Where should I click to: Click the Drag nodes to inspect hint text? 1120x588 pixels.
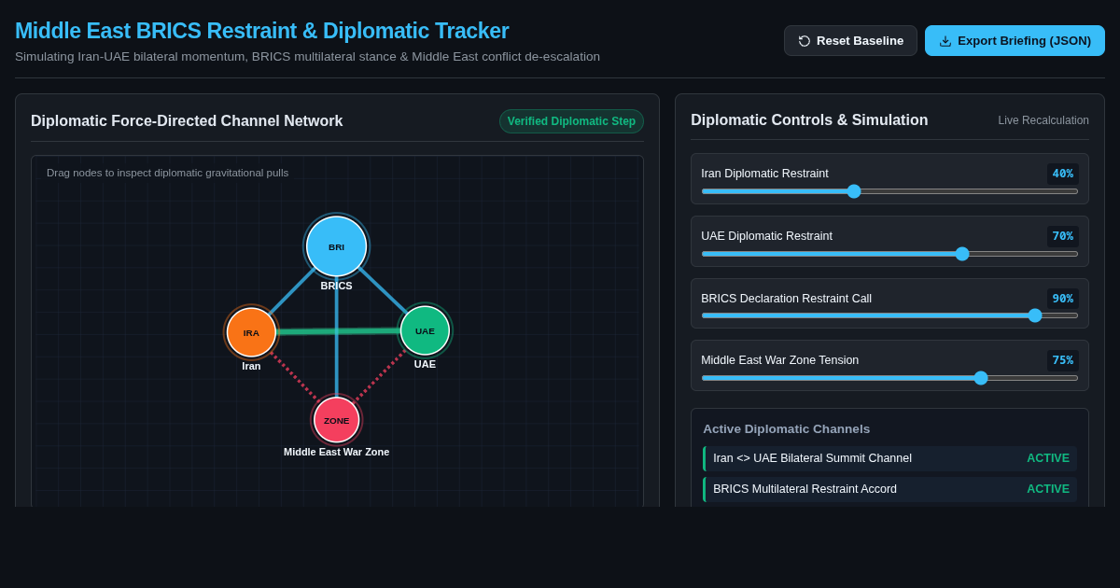(168, 173)
